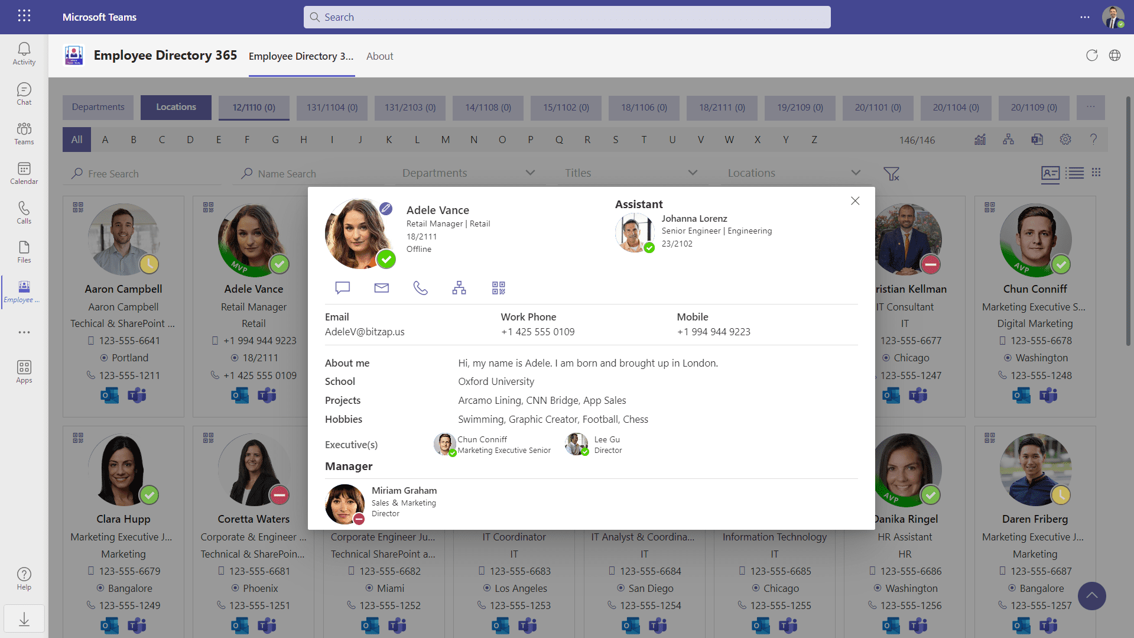The width and height of the screenshot is (1134, 638).
Task: Switch to grid tile view layout
Action: pos(1096,173)
